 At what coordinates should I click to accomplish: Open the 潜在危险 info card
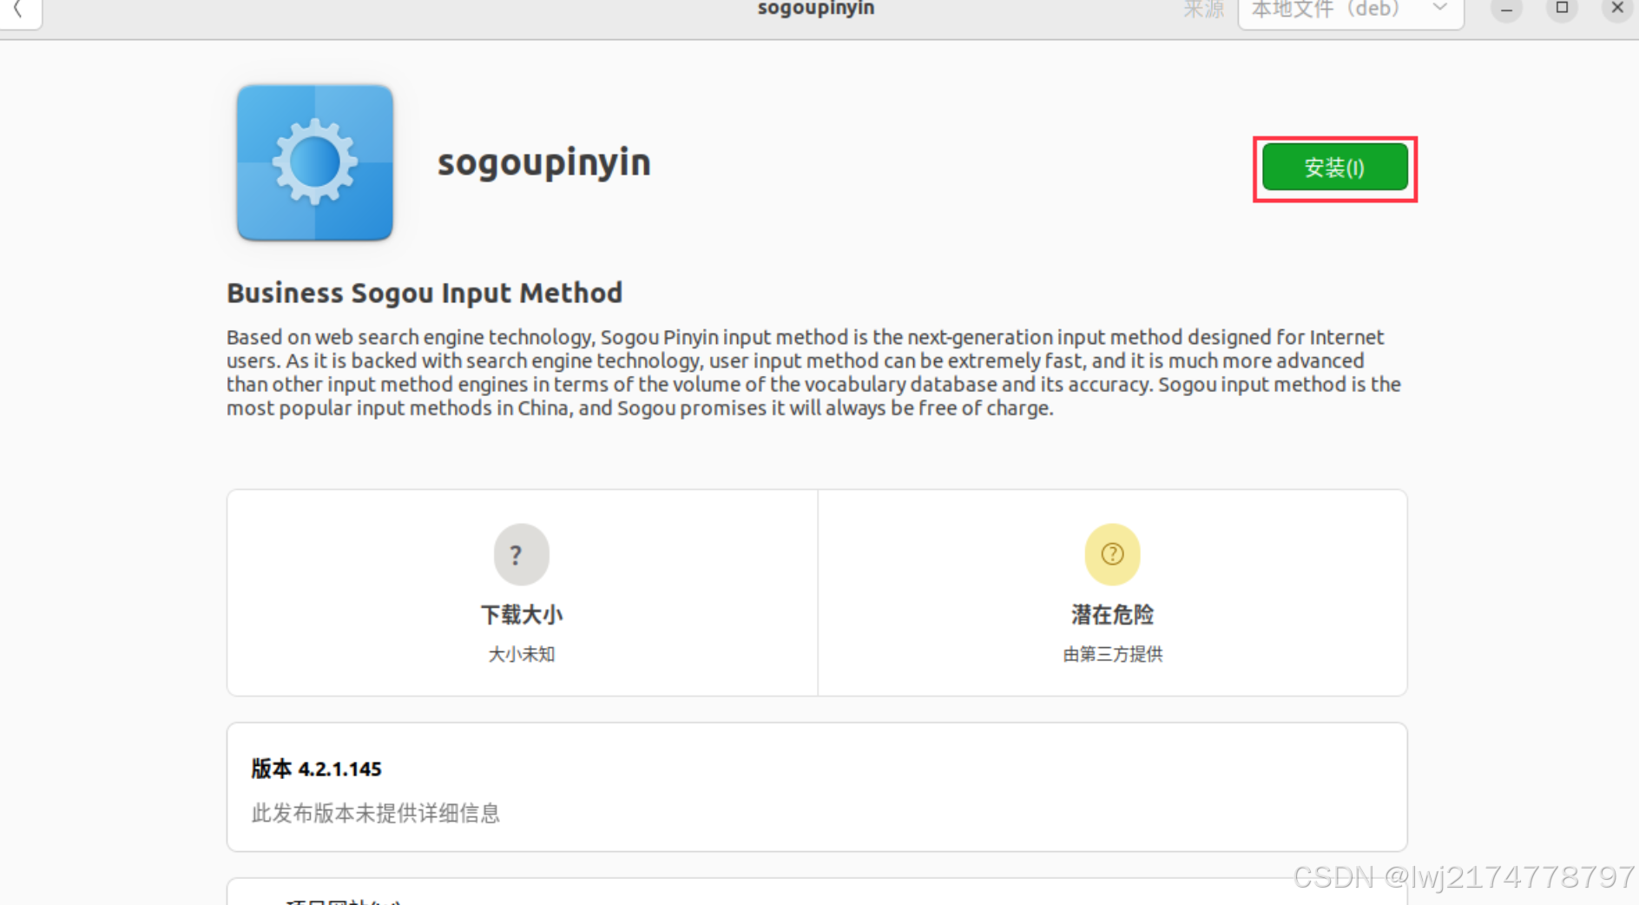coord(1112,592)
